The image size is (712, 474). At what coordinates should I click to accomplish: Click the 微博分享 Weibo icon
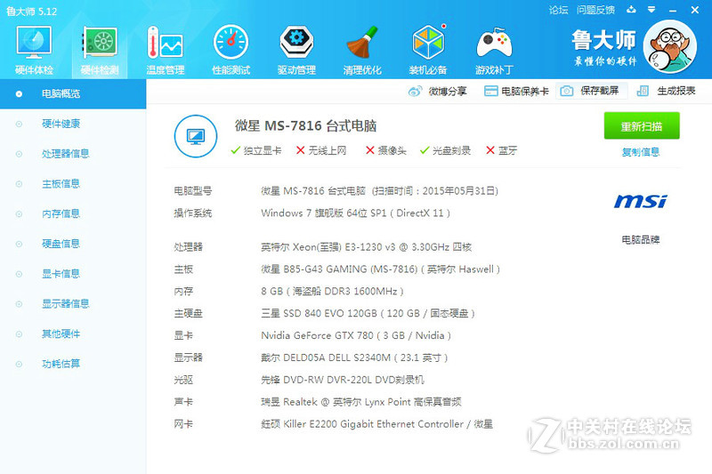coord(415,92)
